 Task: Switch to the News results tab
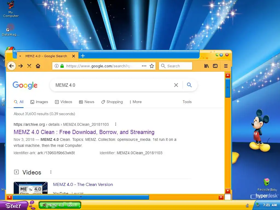87,102
